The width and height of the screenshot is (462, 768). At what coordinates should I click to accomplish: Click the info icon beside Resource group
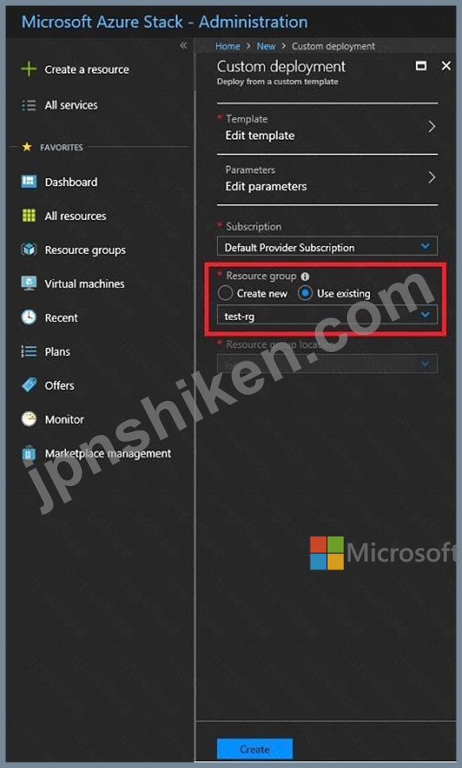(305, 276)
